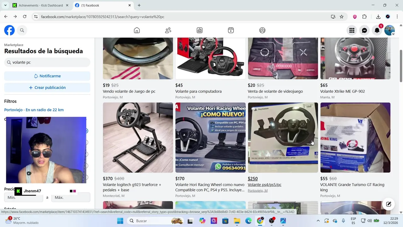Open the weather widget showing 26°C

pyautogui.click(x=21, y=220)
